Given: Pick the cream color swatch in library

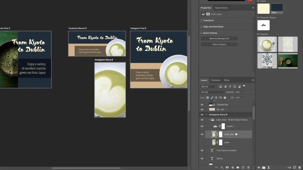Looking at the screenshot, I should 263,9.
